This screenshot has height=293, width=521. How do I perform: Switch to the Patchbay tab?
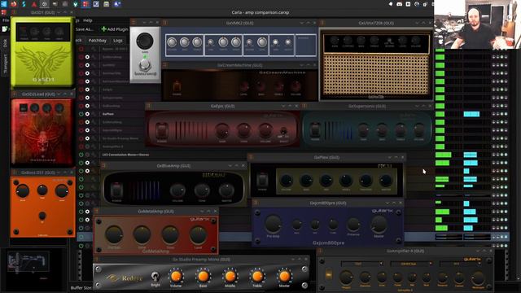tap(97, 41)
